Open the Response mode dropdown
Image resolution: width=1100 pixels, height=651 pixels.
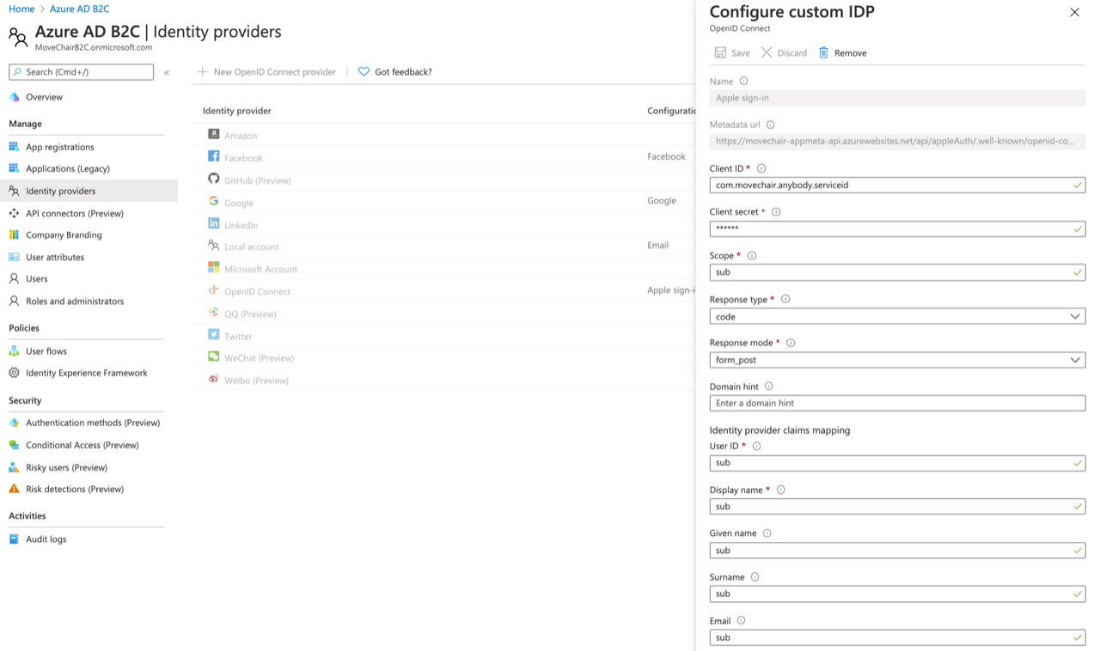(897, 360)
